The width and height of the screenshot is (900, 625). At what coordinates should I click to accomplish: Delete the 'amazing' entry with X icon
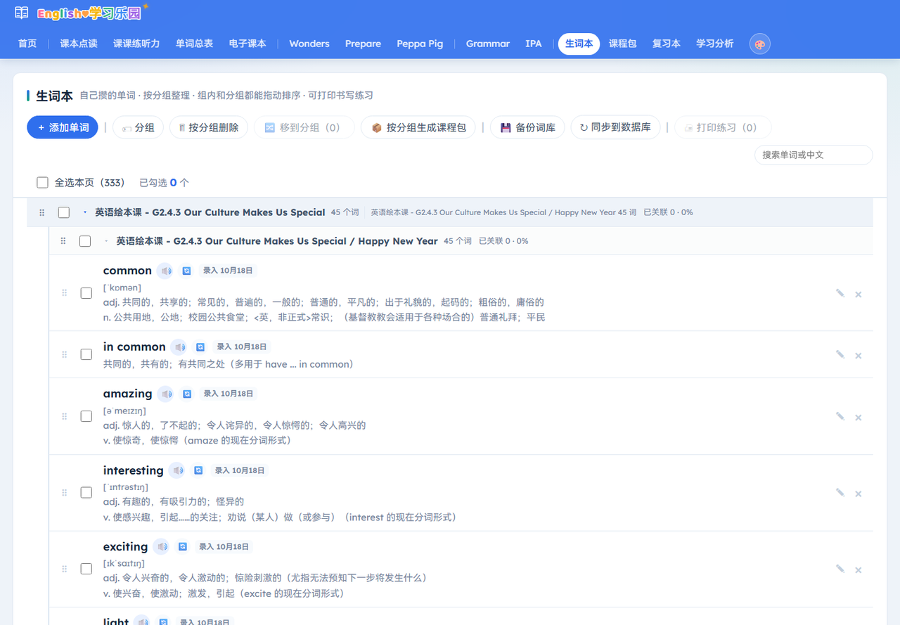tap(858, 418)
